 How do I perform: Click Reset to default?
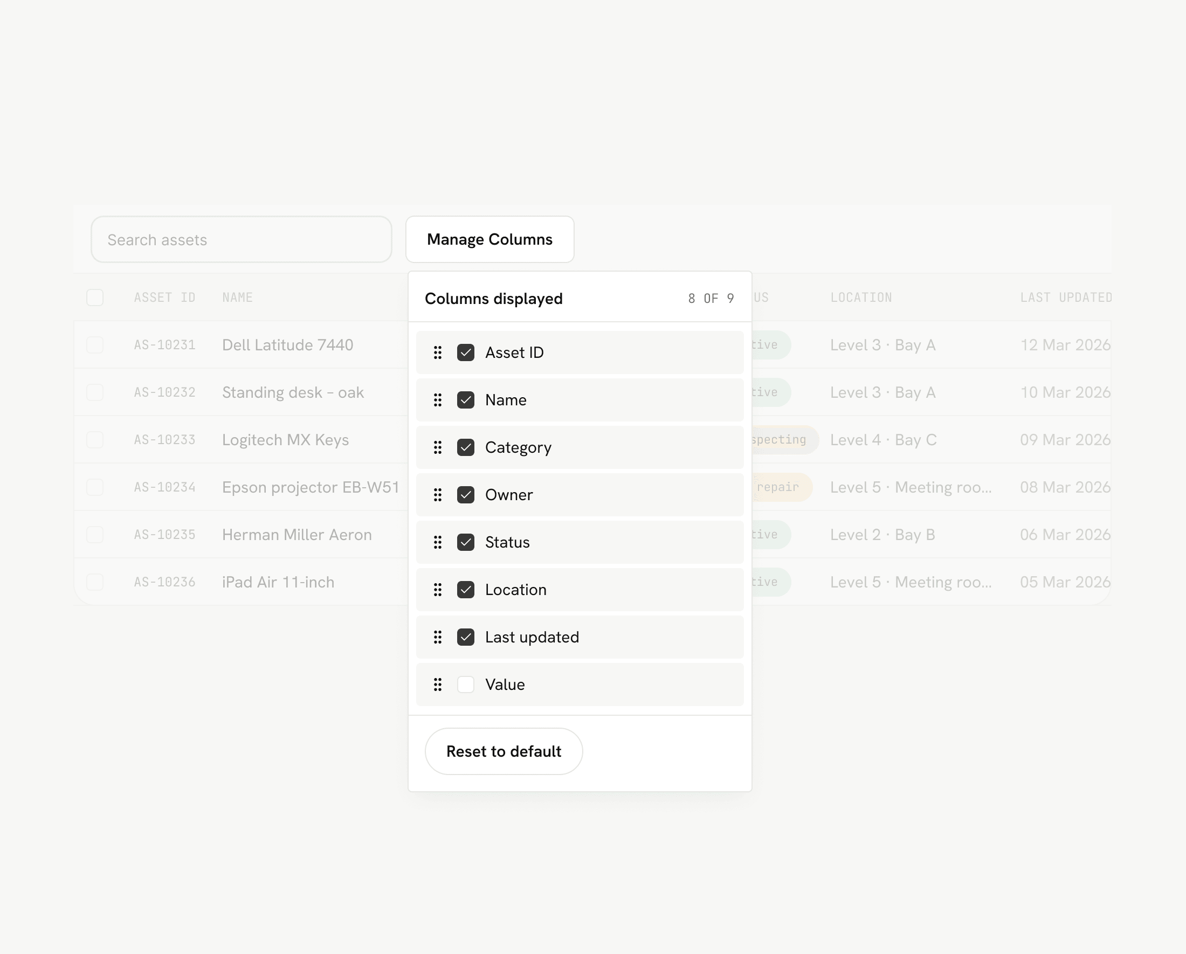click(x=504, y=752)
